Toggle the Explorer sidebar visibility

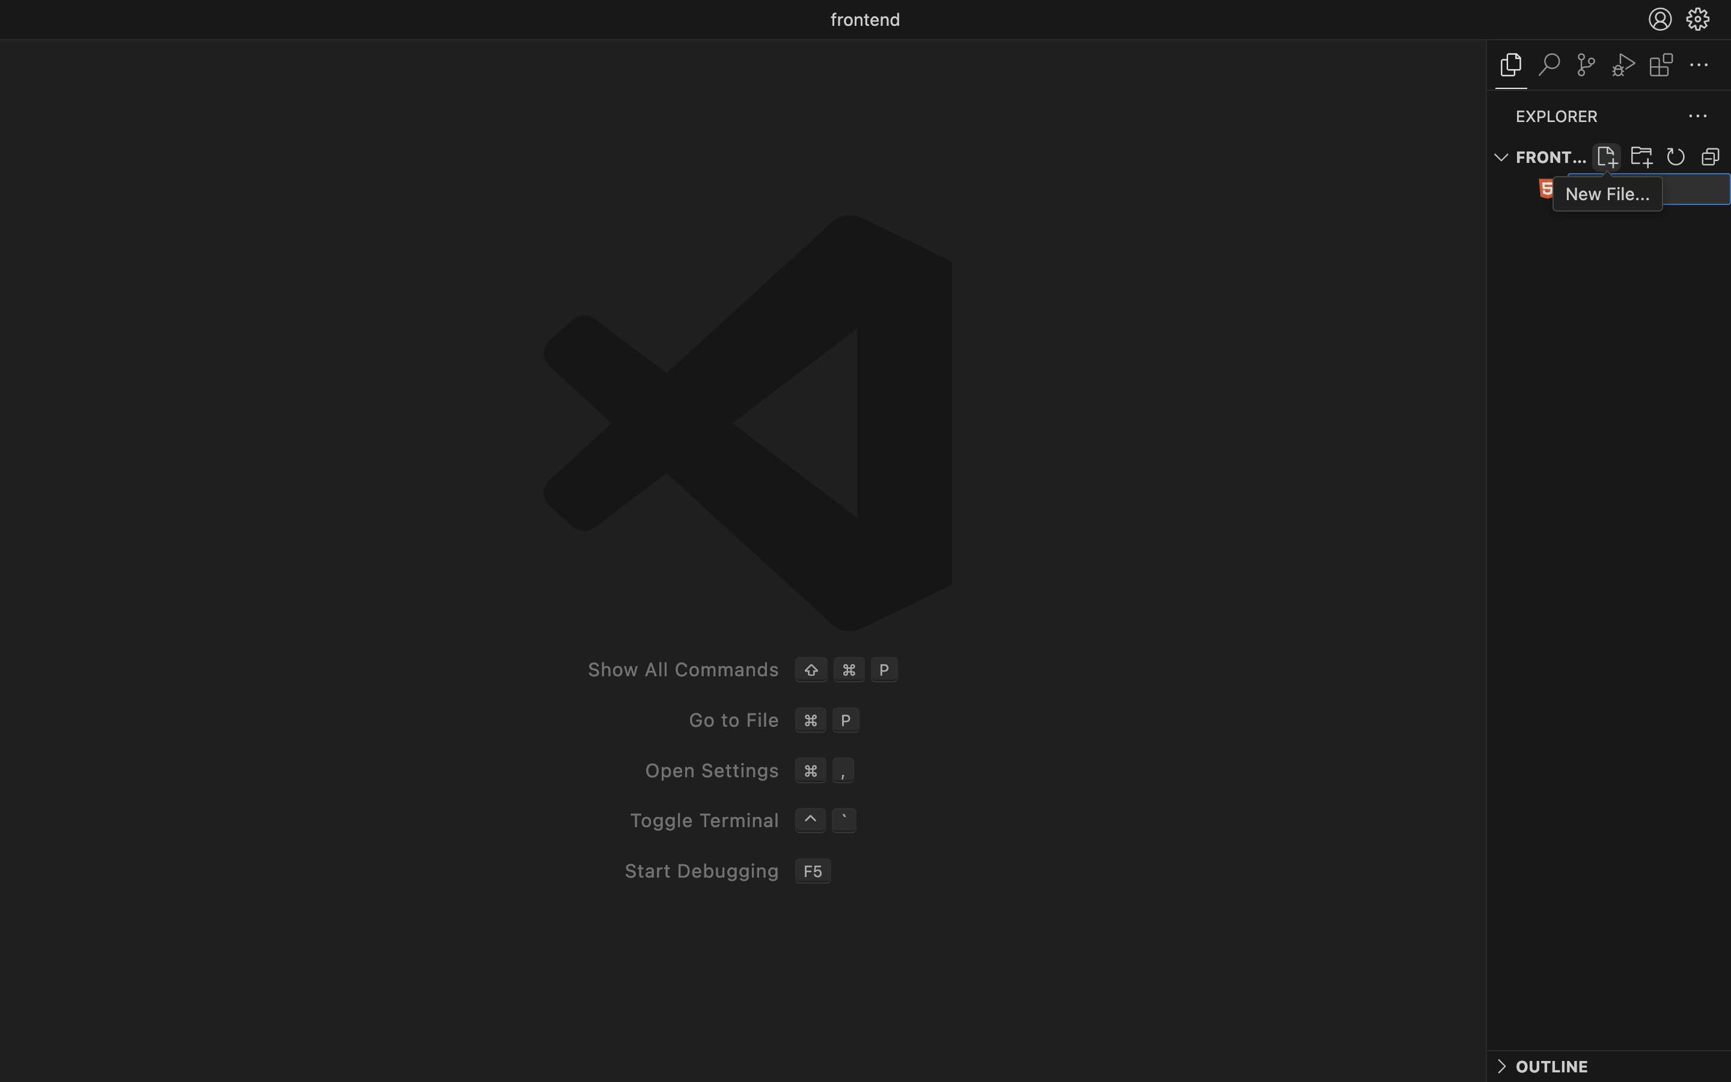1510,64
